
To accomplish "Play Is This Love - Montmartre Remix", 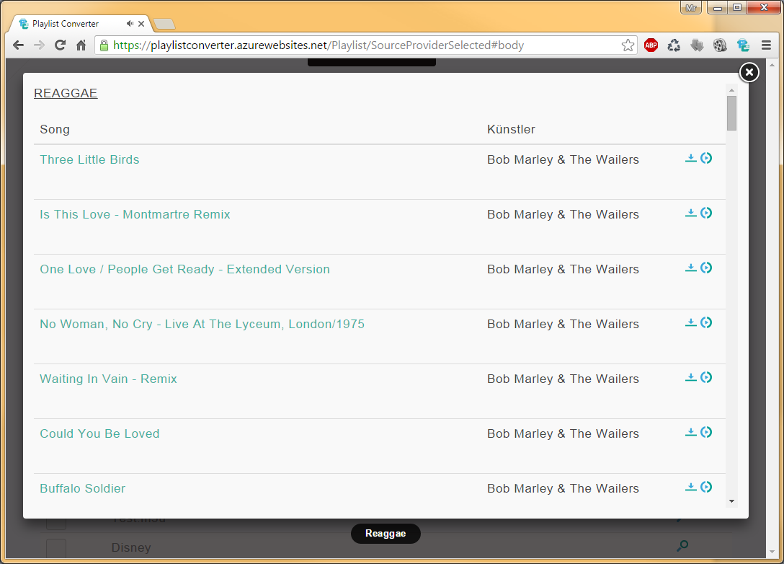I will [x=706, y=213].
